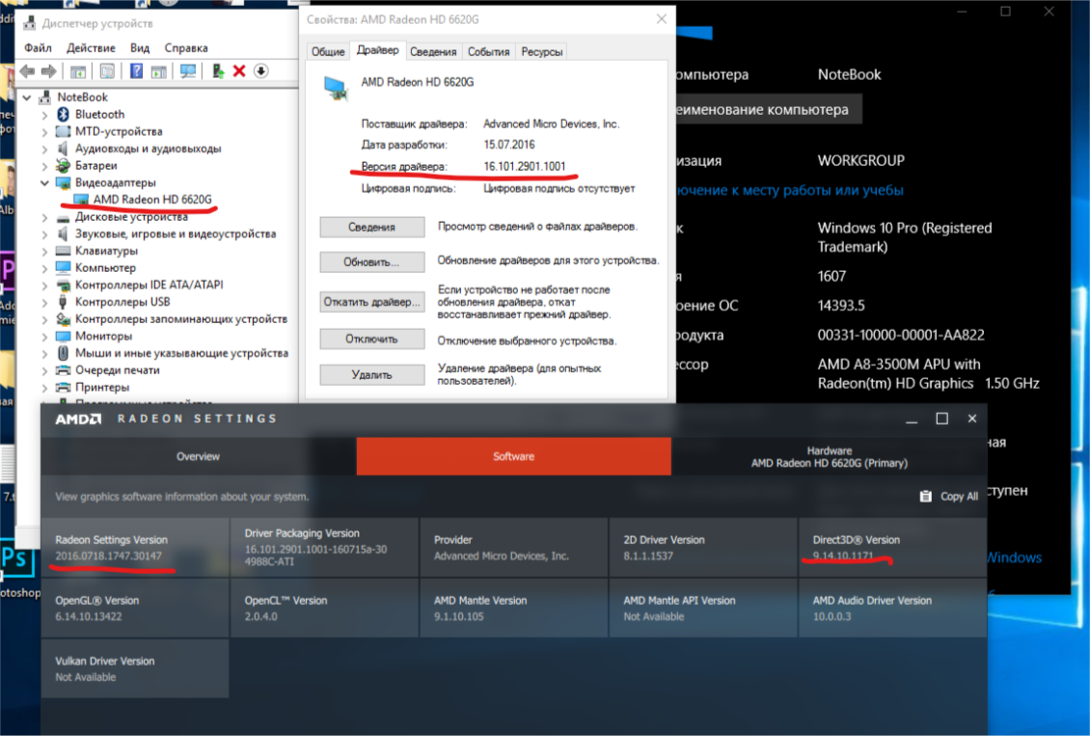Click the Video adapters category icon

pos(64,182)
